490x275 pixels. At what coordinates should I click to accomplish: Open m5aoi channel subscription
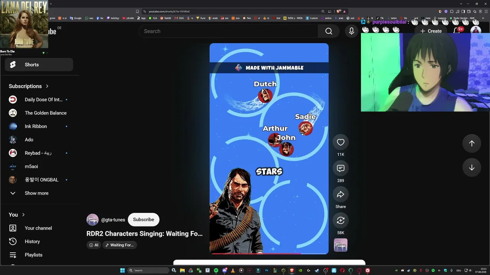pos(39,167)
